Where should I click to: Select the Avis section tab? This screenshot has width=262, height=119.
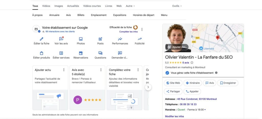(68, 15)
